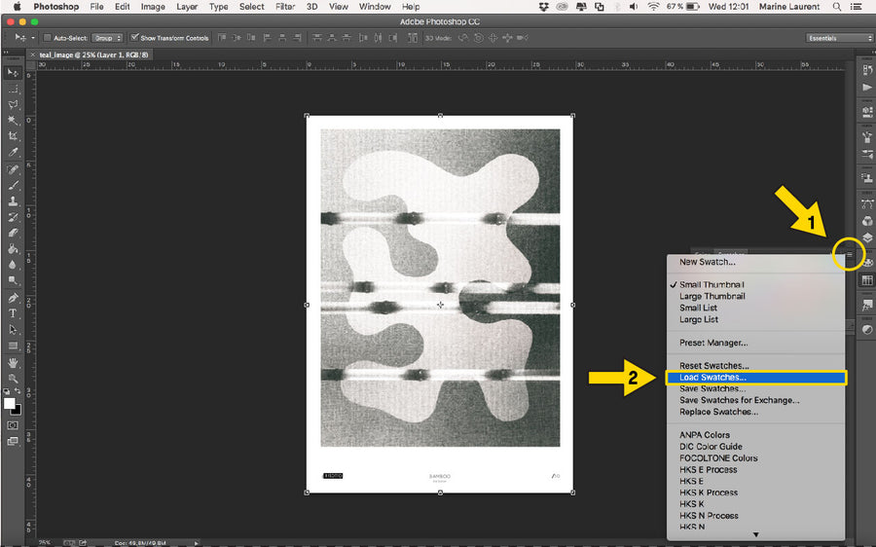This screenshot has height=547, width=876.
Task: Choose the Hand tool
Action: [13, 362]
